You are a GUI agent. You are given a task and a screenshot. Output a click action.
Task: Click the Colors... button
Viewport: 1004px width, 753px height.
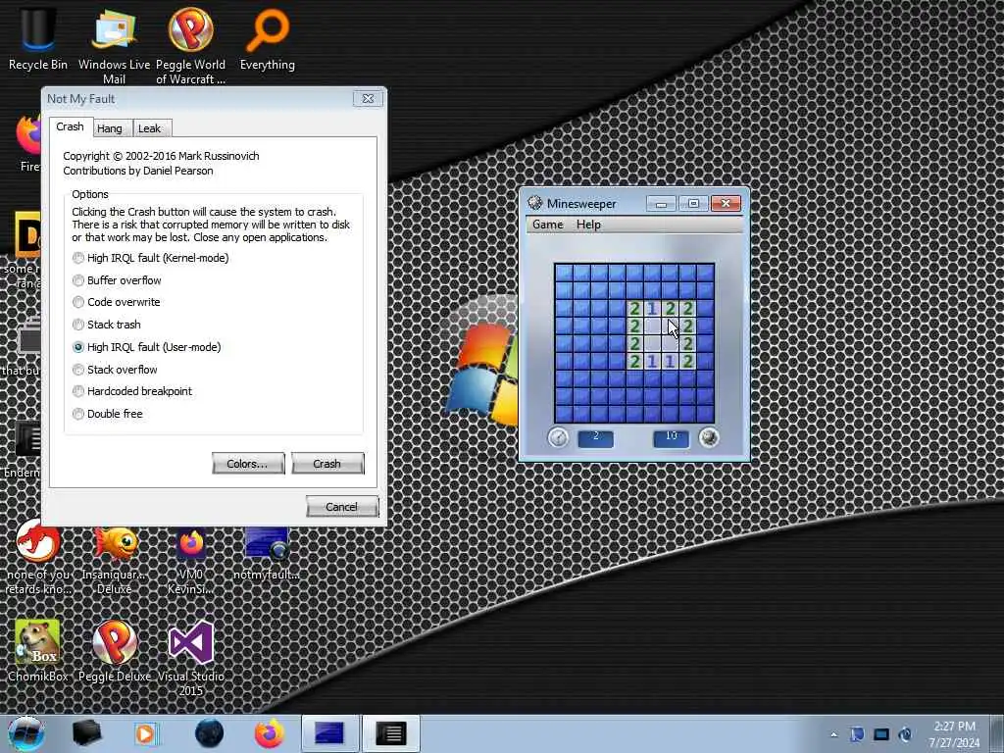(x=248, y=464)
